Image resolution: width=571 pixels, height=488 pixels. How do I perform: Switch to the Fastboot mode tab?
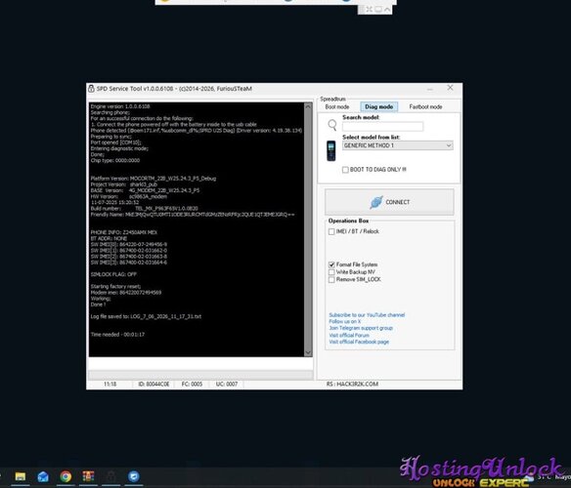click(425, 107)
